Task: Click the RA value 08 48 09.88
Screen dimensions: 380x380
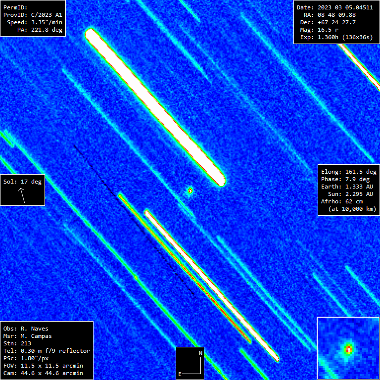Action: (x=336, y=15)
